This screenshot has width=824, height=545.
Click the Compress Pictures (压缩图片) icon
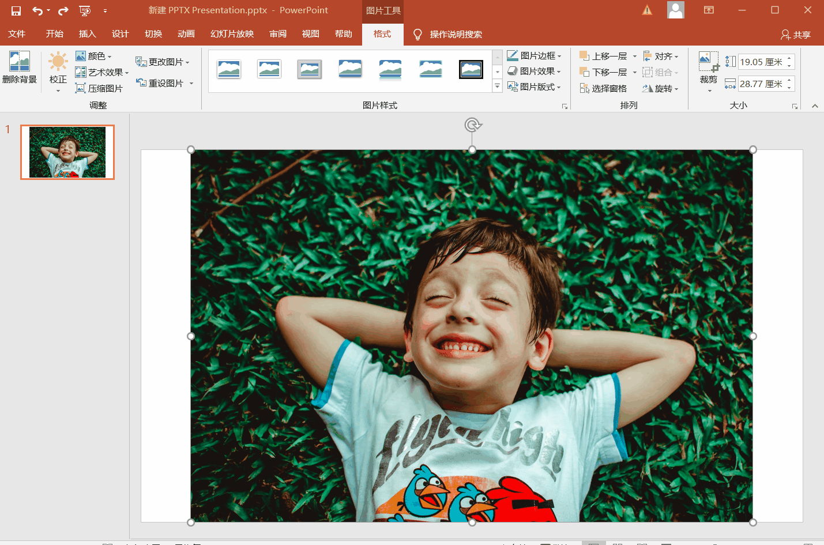[81, 88]
